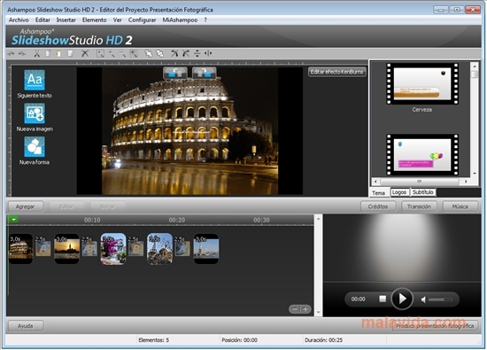This screenshot has height=350, width=487.
Task: Click the Paste clipboard icon
Action: pyautogui.click(x=58, y=53)
